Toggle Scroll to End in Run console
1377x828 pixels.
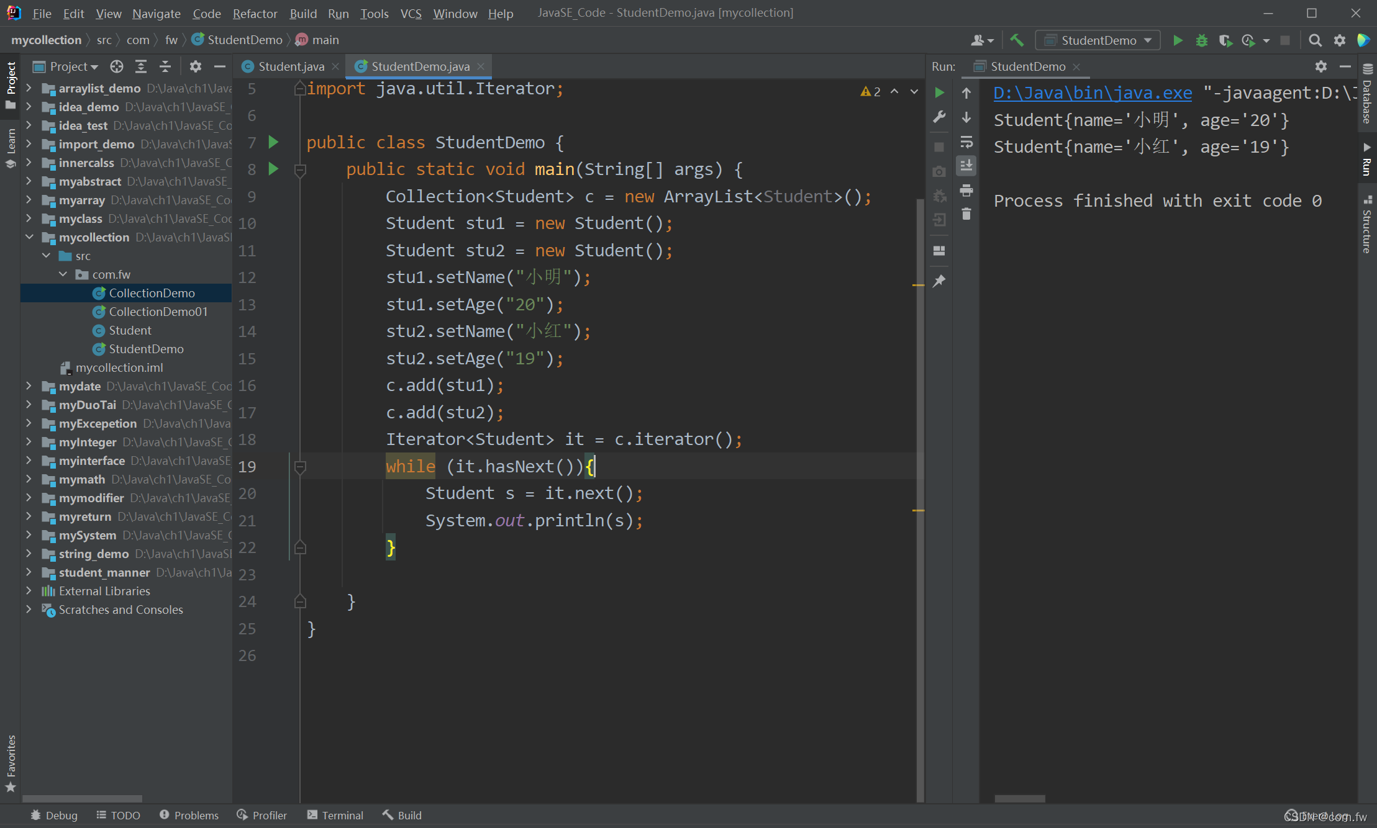click(x=966, y=166)
